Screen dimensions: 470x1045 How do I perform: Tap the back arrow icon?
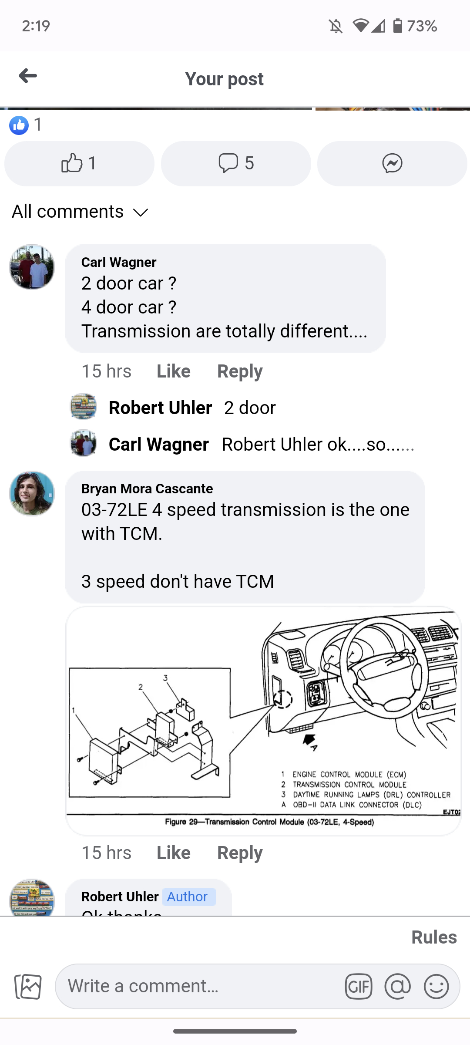pyautogui.click(x=28, y=76)
